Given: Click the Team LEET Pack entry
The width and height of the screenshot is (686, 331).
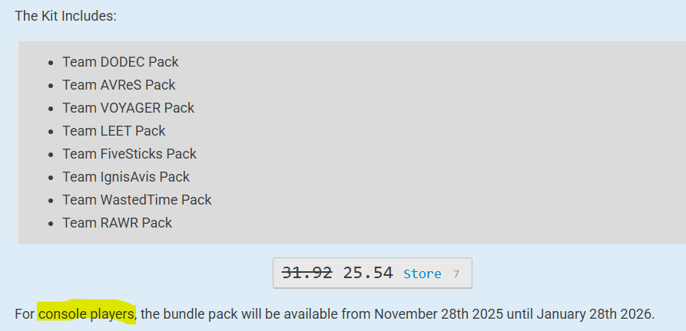Looking at the screenshot, I should click(x=114, y=131).
